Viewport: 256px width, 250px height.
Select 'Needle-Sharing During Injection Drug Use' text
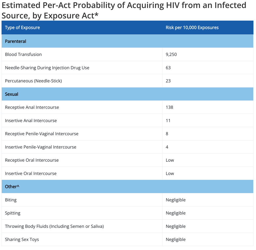click(47, 68)
